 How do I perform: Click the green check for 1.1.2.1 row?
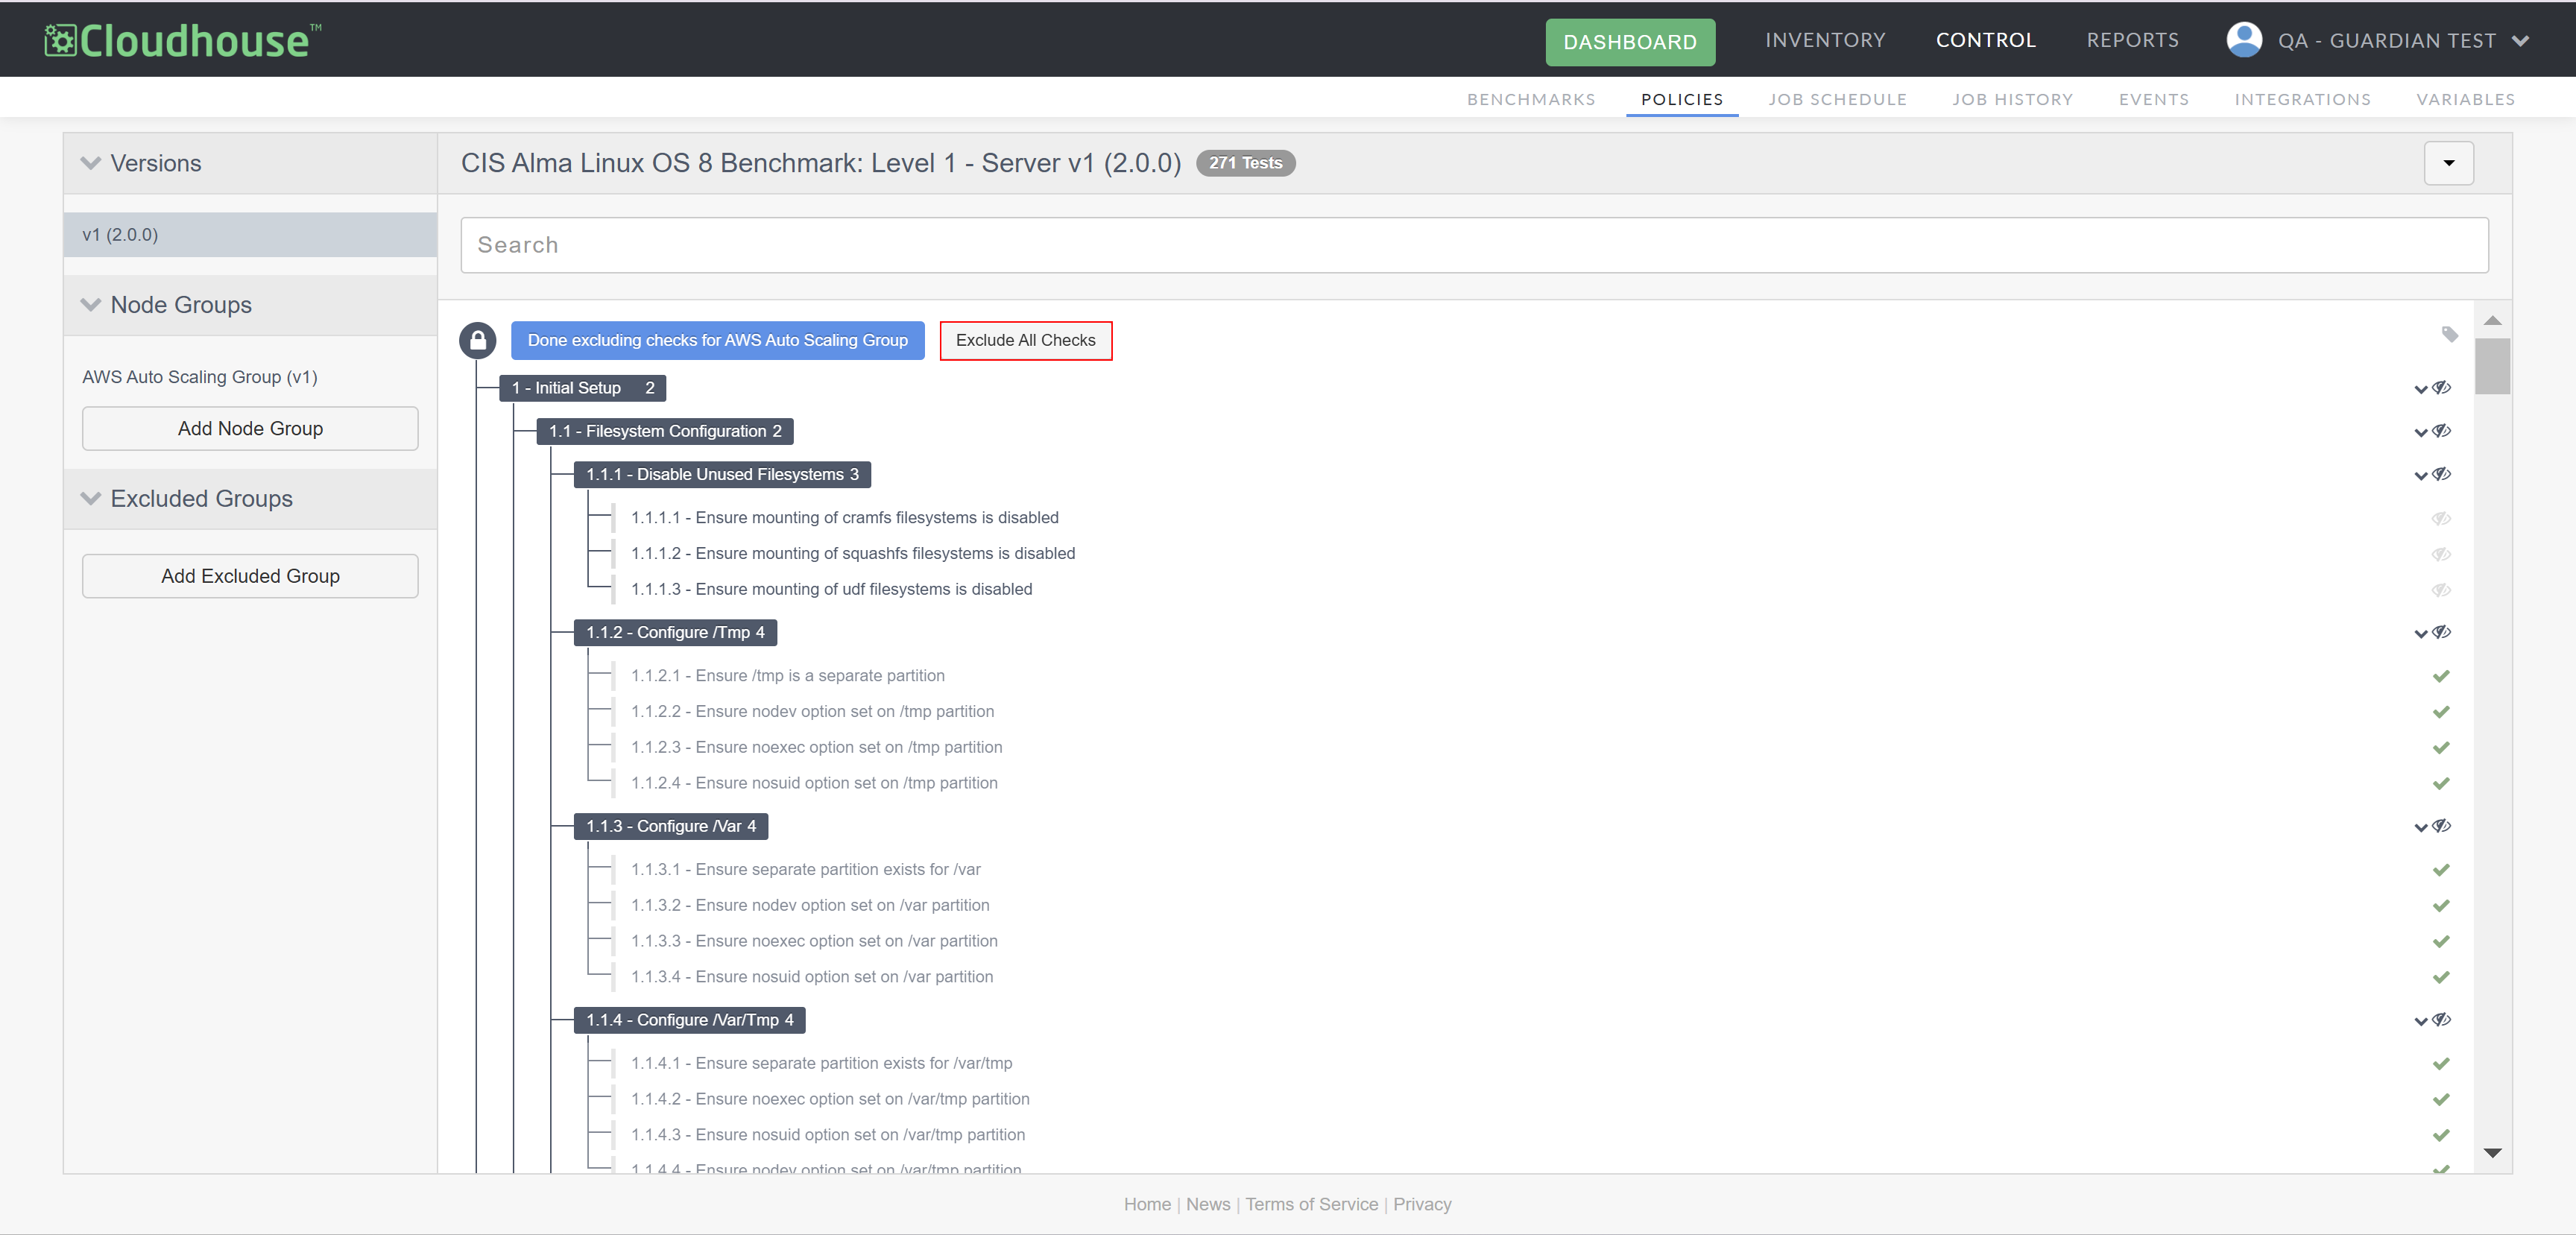[x=2441, y=676]
